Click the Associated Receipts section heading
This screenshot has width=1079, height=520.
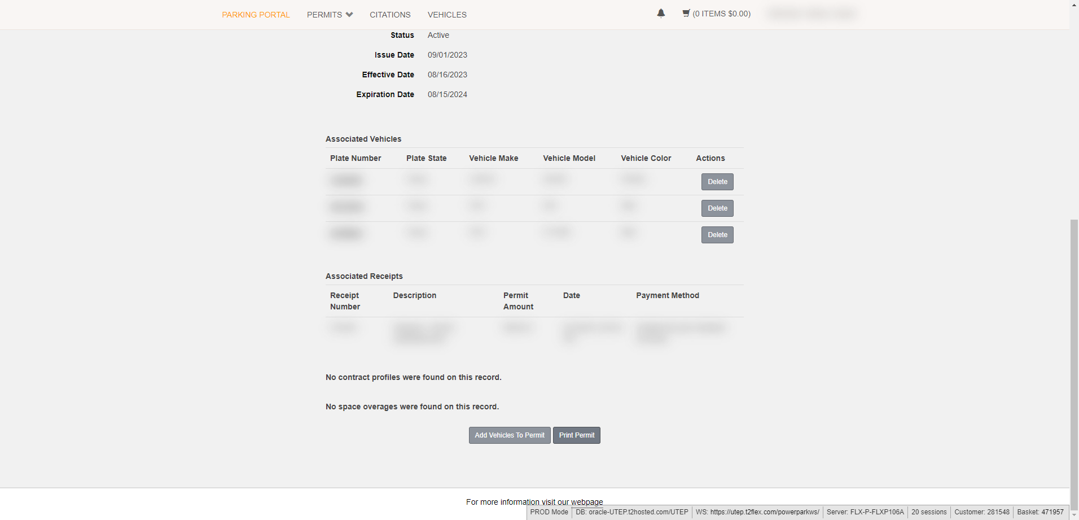(364, 276)
